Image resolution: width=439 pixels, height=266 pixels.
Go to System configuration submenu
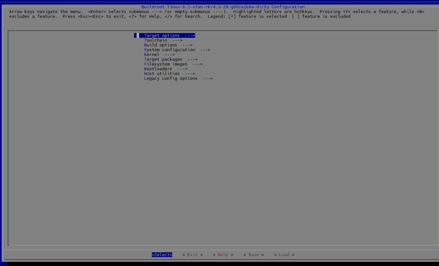pos(177,50)
